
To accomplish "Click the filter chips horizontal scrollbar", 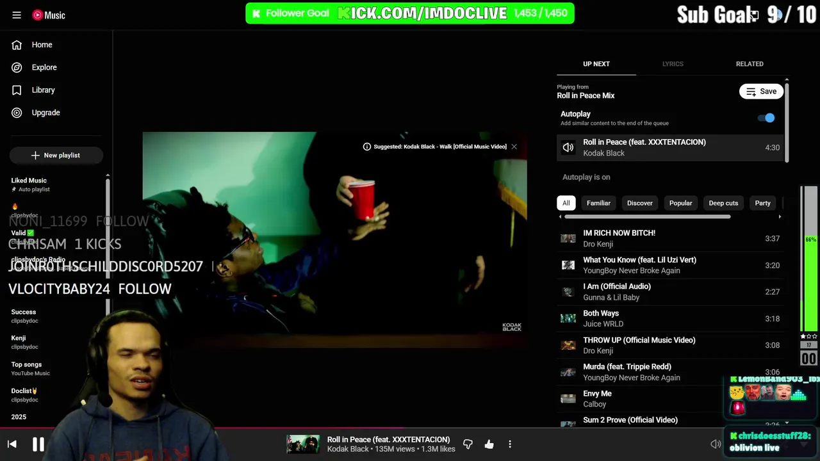I will tap(647, 217).
